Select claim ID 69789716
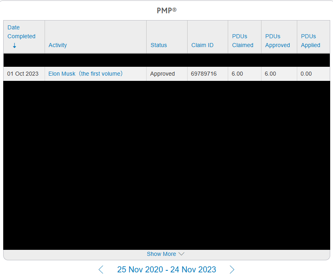The image size is (333, 278). pyautogui.click(x=204, y=74)
